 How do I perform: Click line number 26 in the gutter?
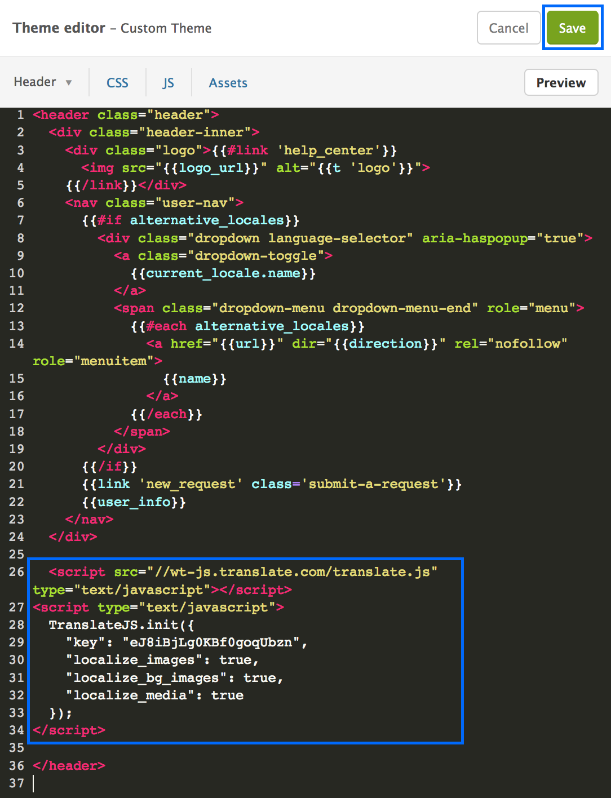point(16,572)
